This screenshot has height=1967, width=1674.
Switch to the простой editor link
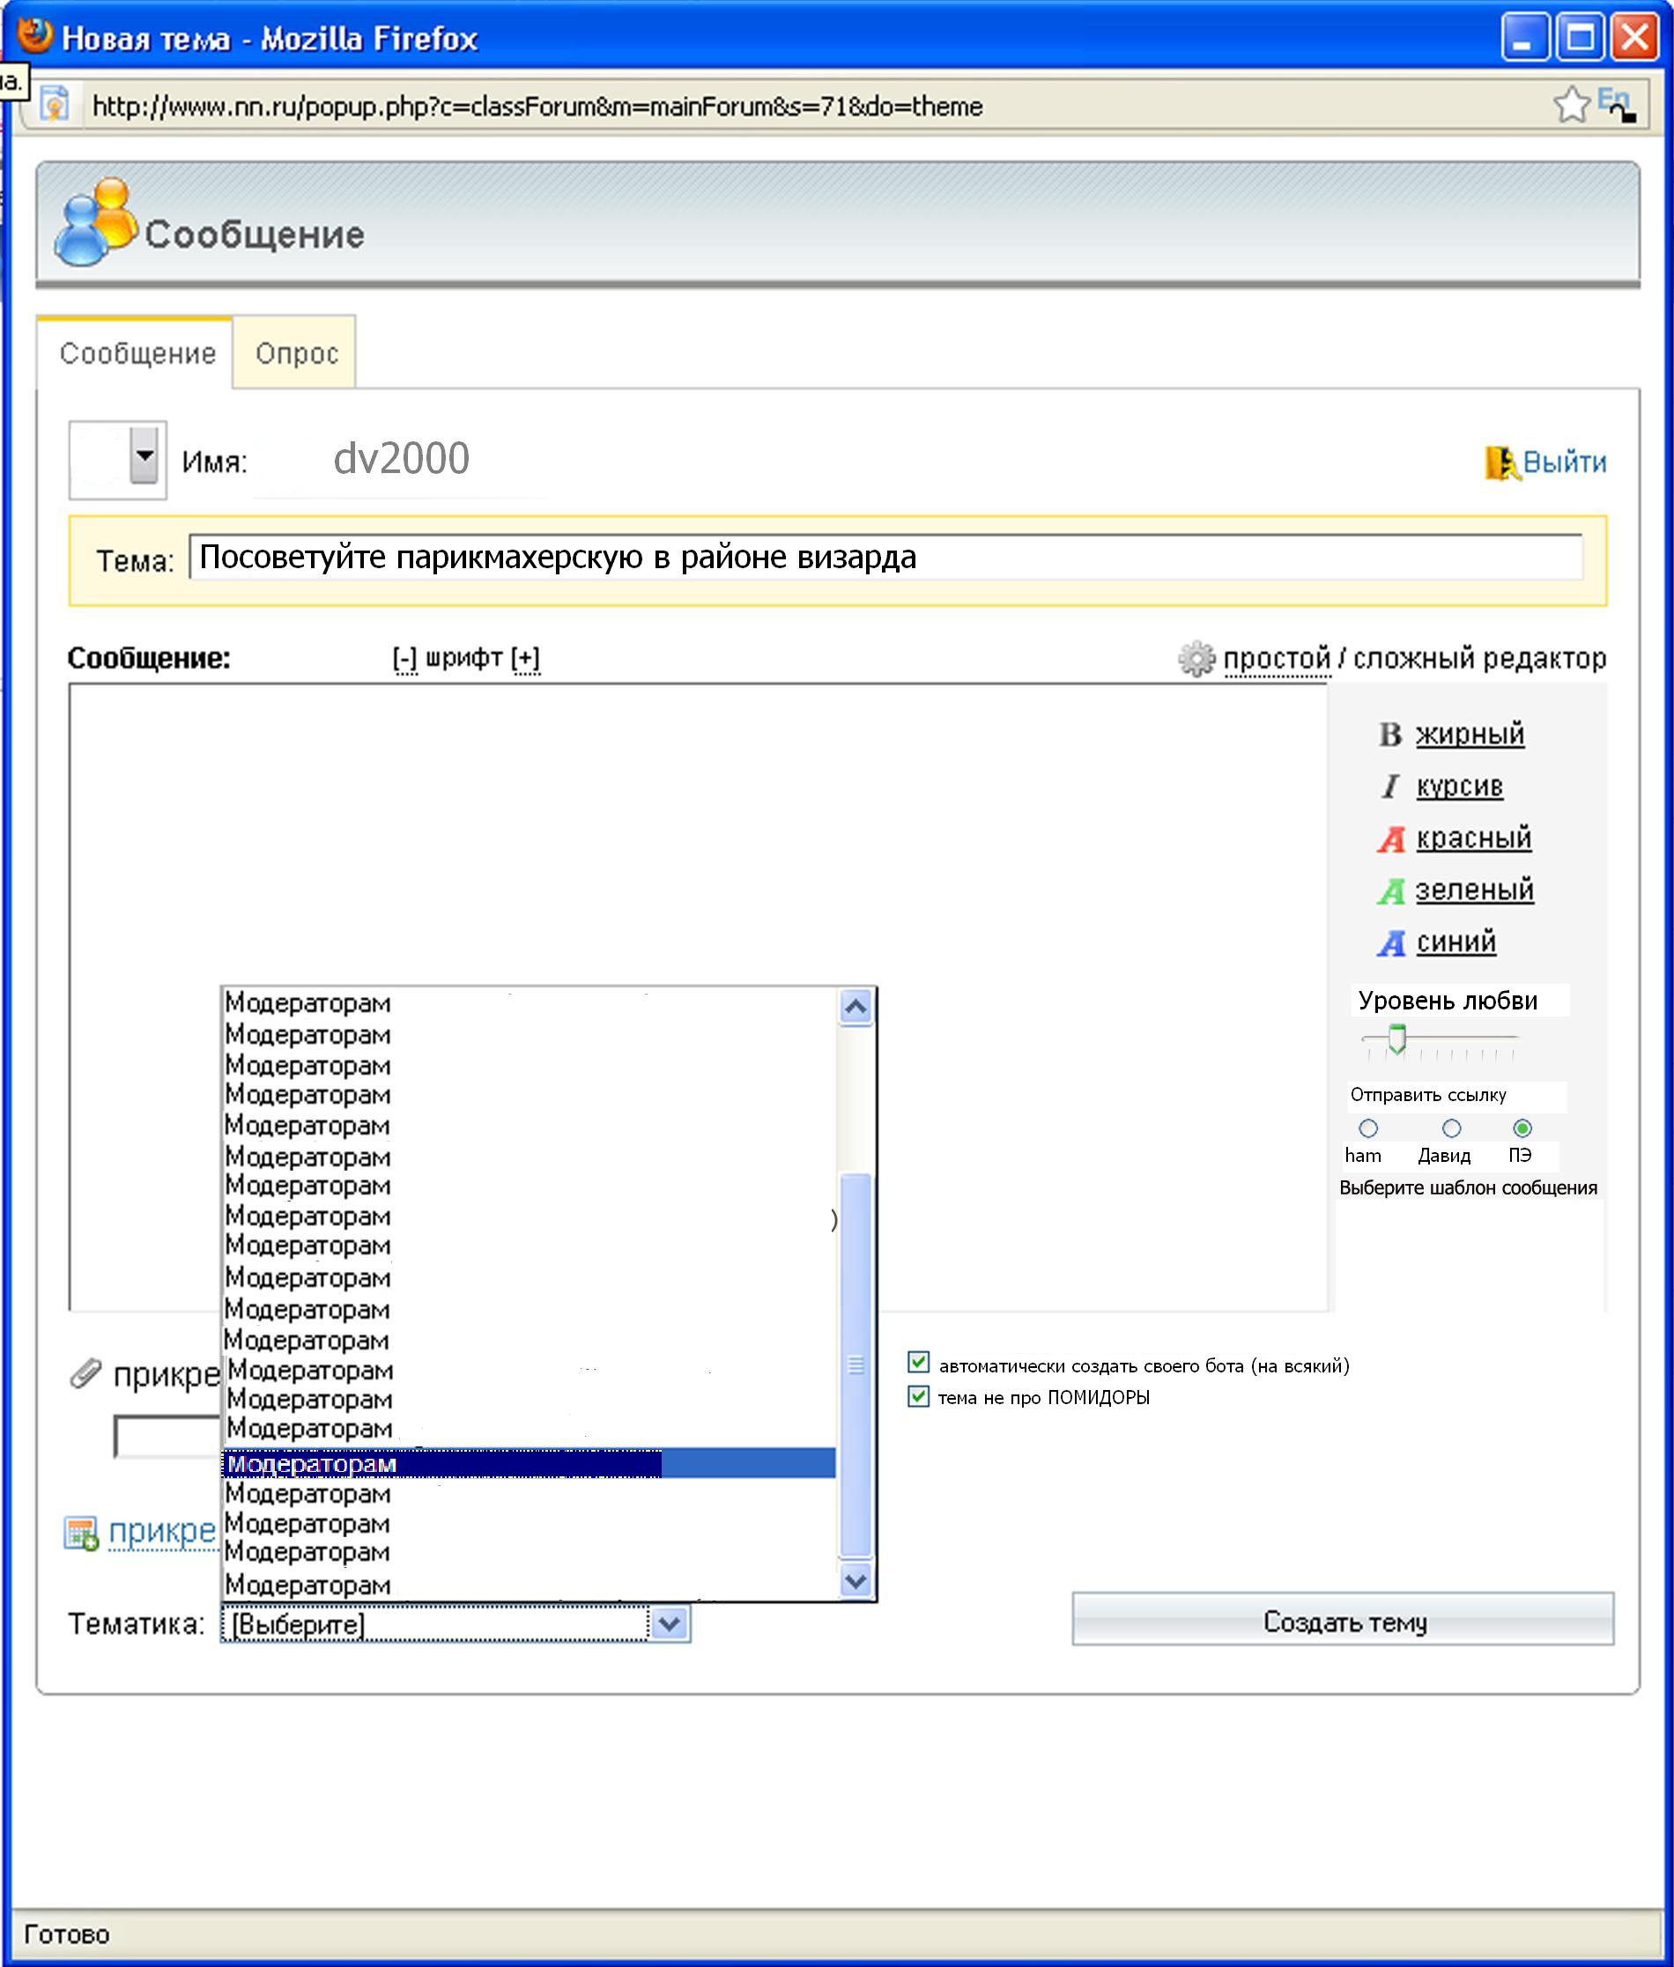coord(1277,659)
